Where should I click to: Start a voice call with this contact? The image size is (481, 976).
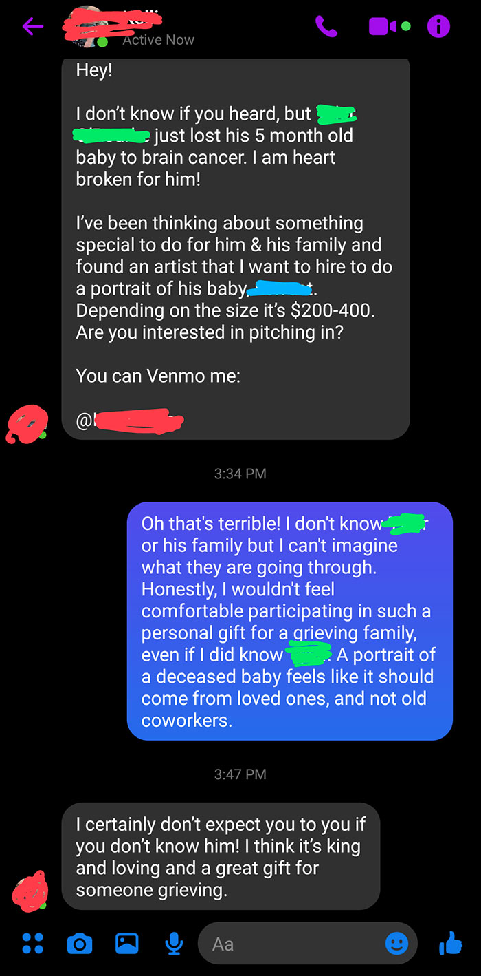coord(326,26)
